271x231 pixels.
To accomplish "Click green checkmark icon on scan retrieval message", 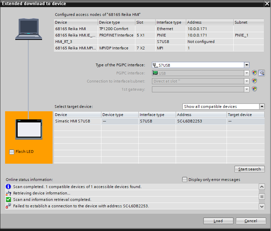I will click(8, 200).
